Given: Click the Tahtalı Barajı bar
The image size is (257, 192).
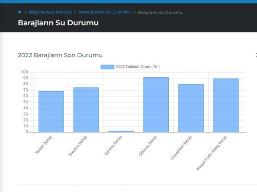Looking at the screenshot, I should click(x=51, y=112).
